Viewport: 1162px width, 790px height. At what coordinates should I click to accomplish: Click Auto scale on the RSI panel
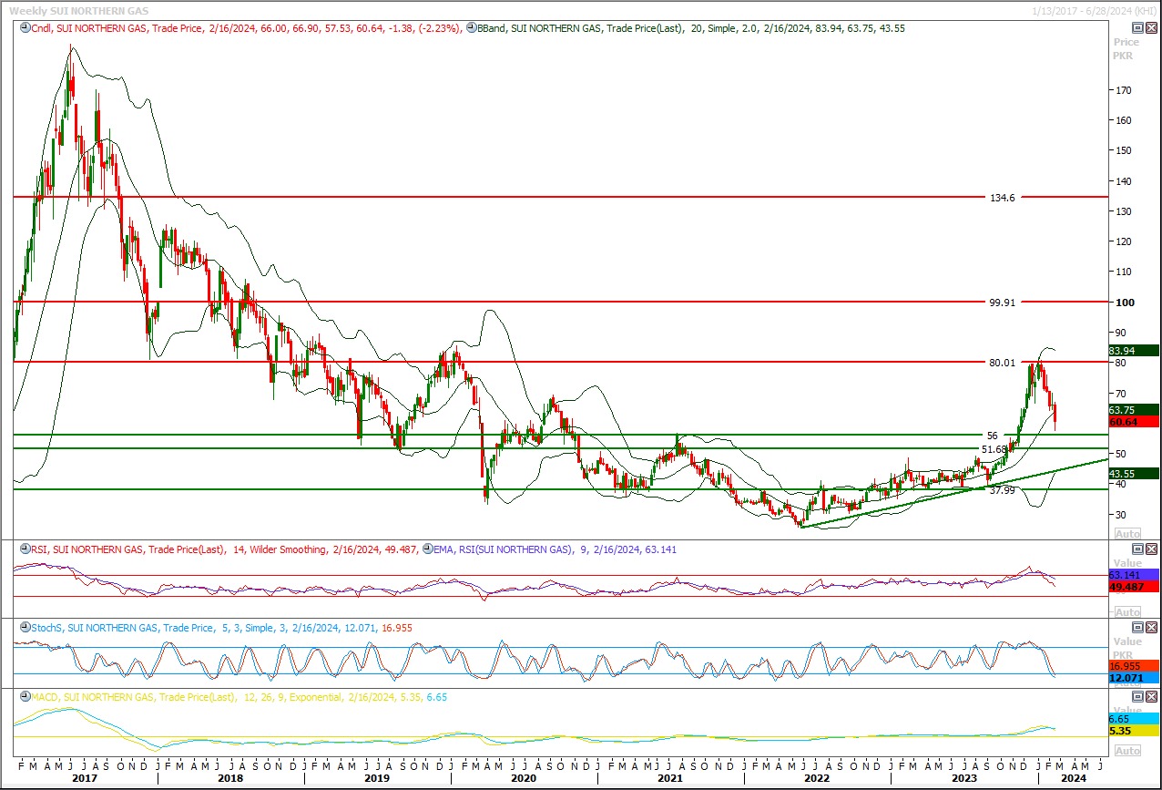(x=1126, y=611)
